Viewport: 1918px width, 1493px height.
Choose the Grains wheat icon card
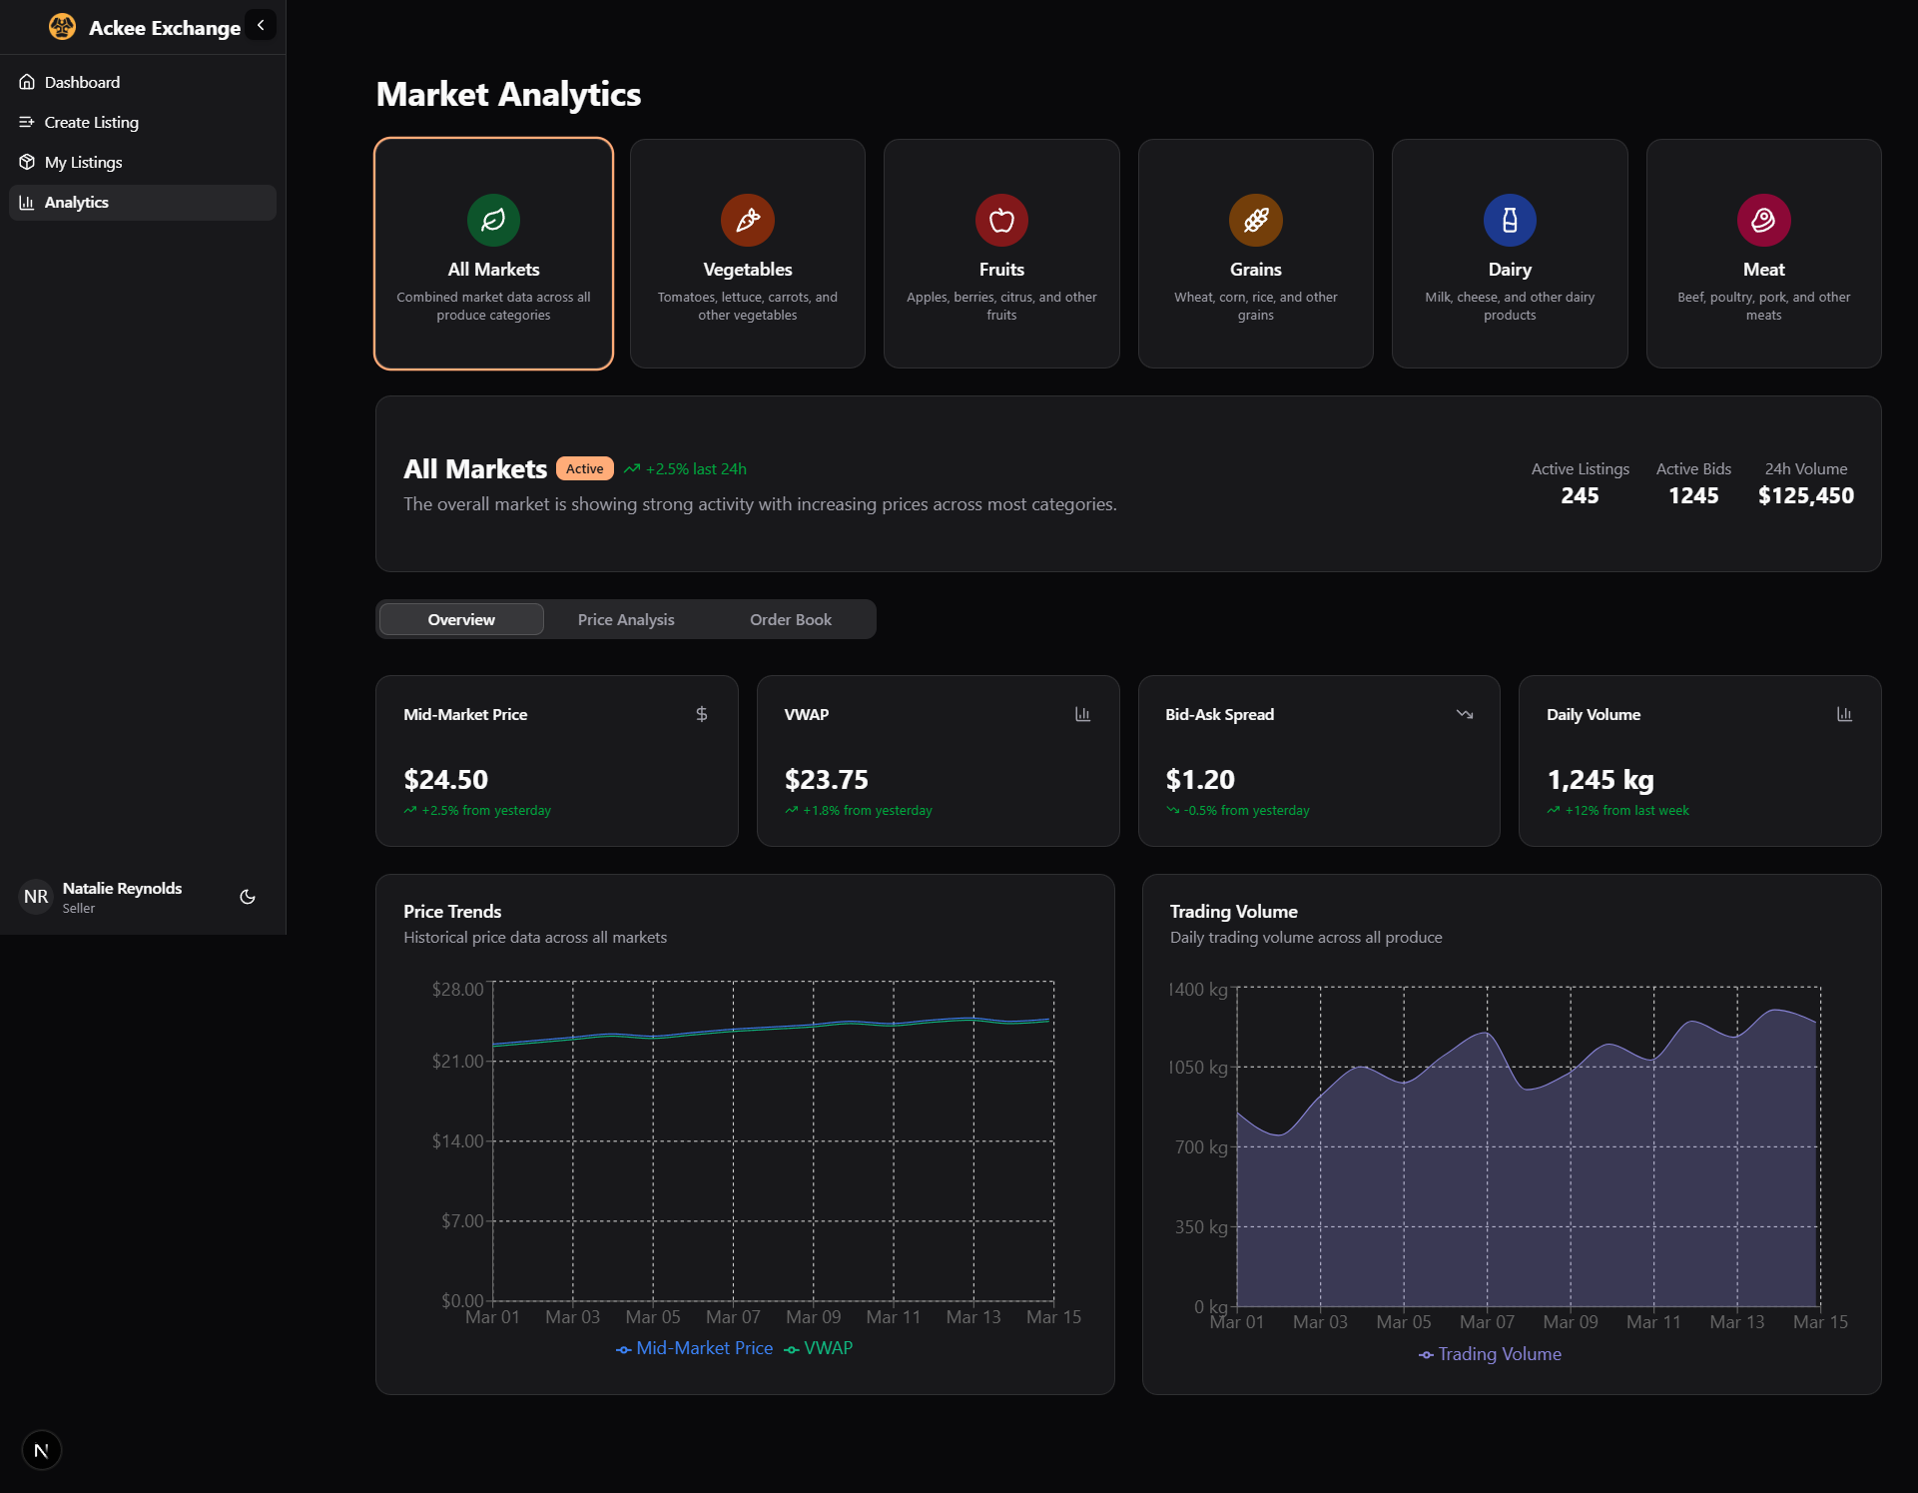coord(1255,220)
